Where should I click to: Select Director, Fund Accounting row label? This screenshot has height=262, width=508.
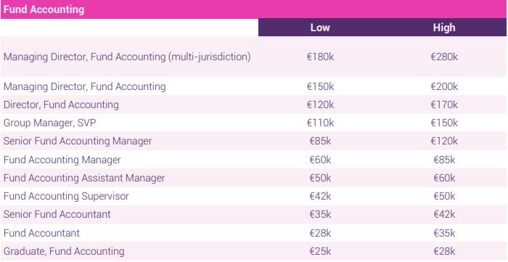coord(61,105)
